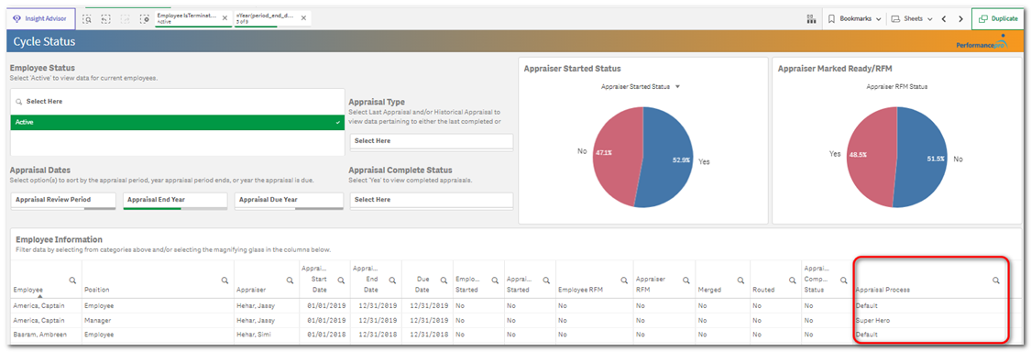
Task: Go to previous sheet arrow
Action: pyautogui.click(x=944, y=19)
